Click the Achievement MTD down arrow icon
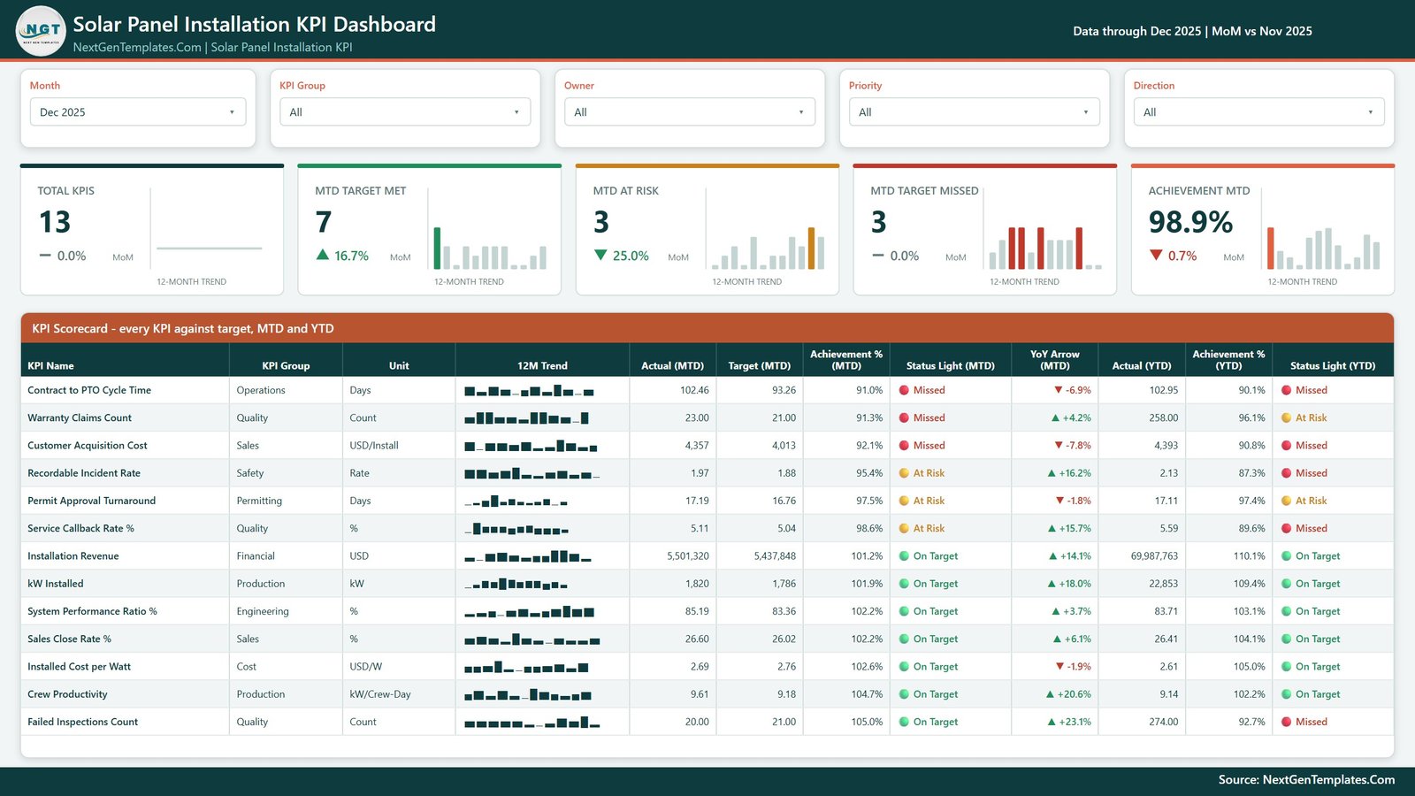The width and height of the screenshot is (1415, 796). (x=1156, y=255)
